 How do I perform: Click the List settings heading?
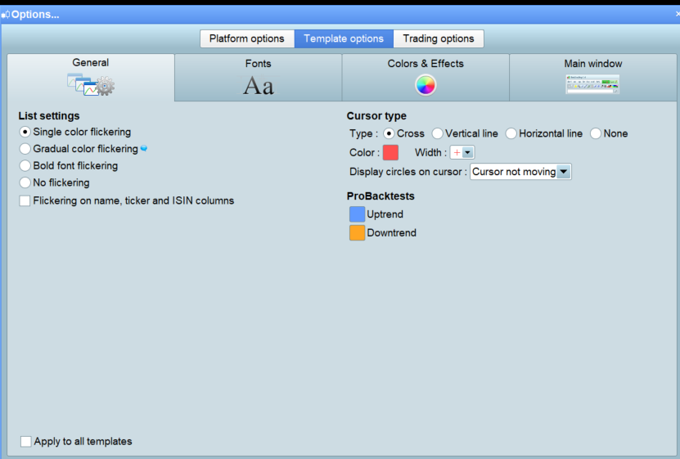click(x=49, y=115)
